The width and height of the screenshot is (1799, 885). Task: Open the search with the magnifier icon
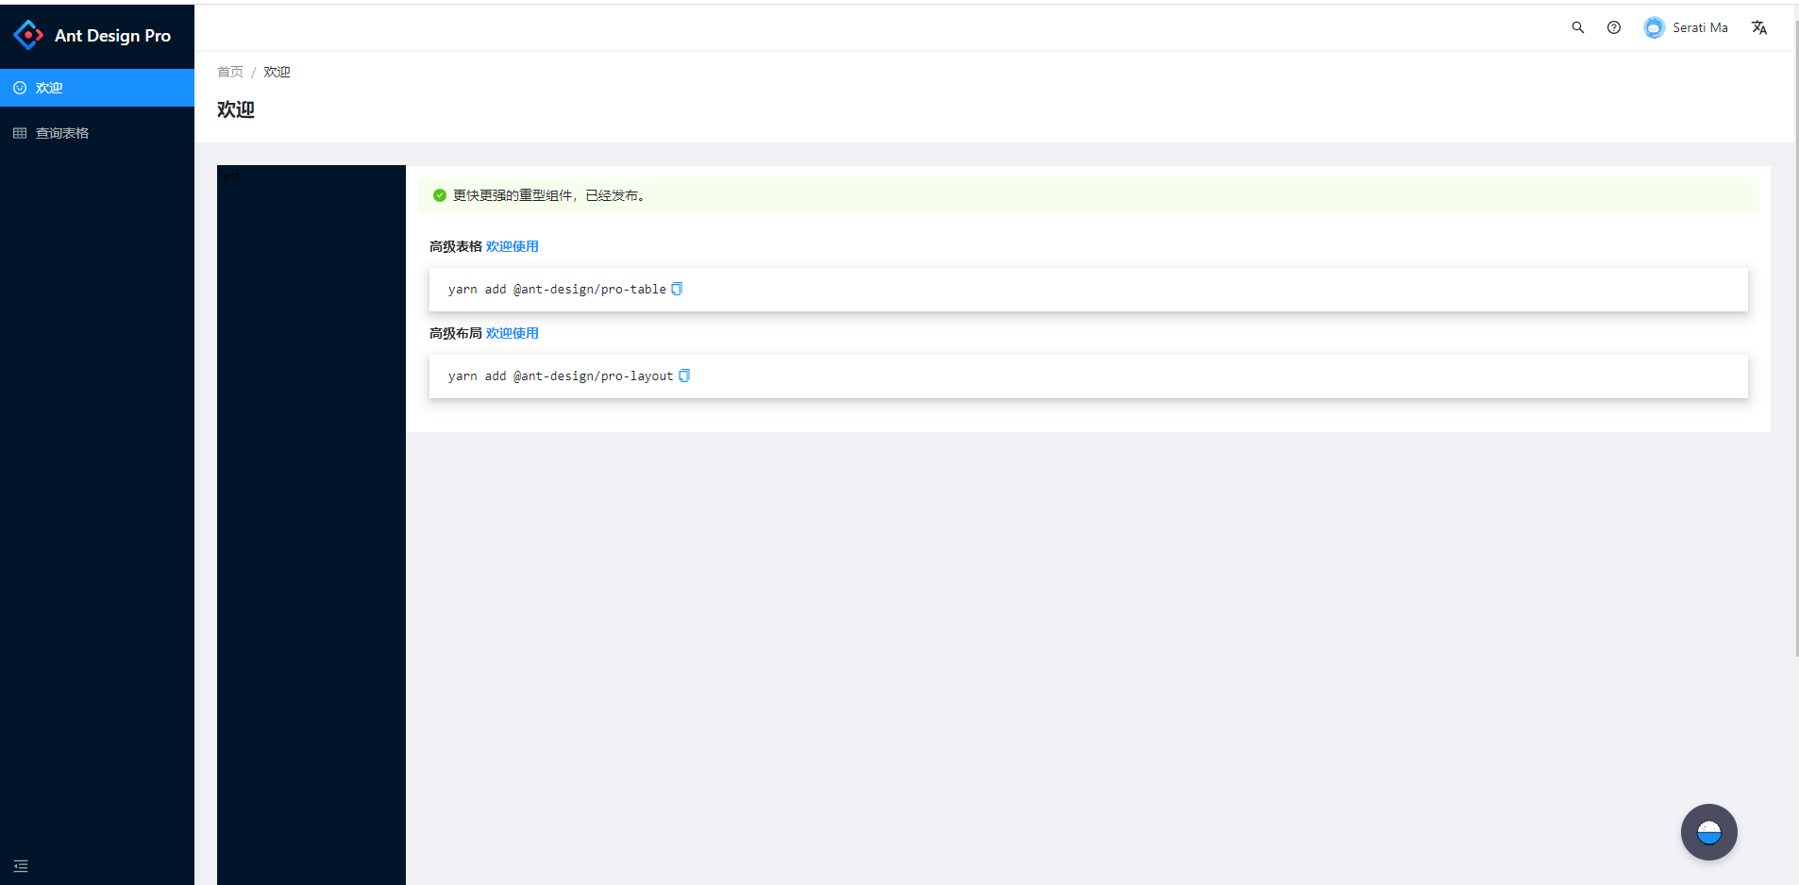pyautogui.click(x=1579, y=27)
